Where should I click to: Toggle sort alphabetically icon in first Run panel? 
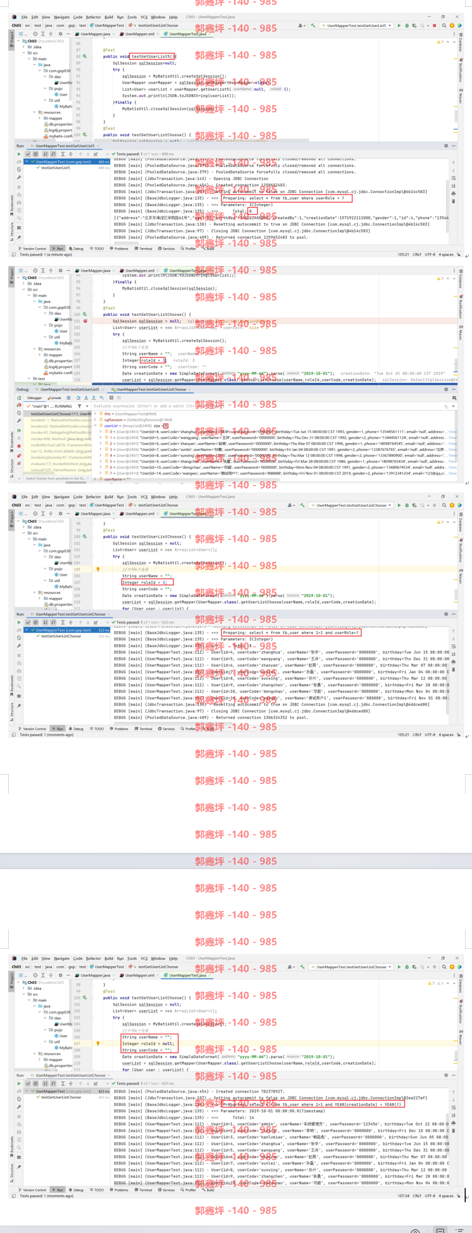pos(45,154)
